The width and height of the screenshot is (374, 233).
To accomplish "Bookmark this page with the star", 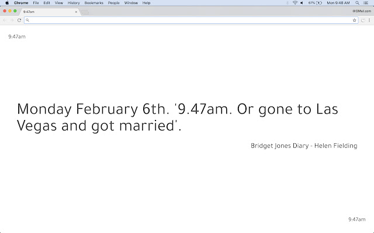I will [355, 20].
